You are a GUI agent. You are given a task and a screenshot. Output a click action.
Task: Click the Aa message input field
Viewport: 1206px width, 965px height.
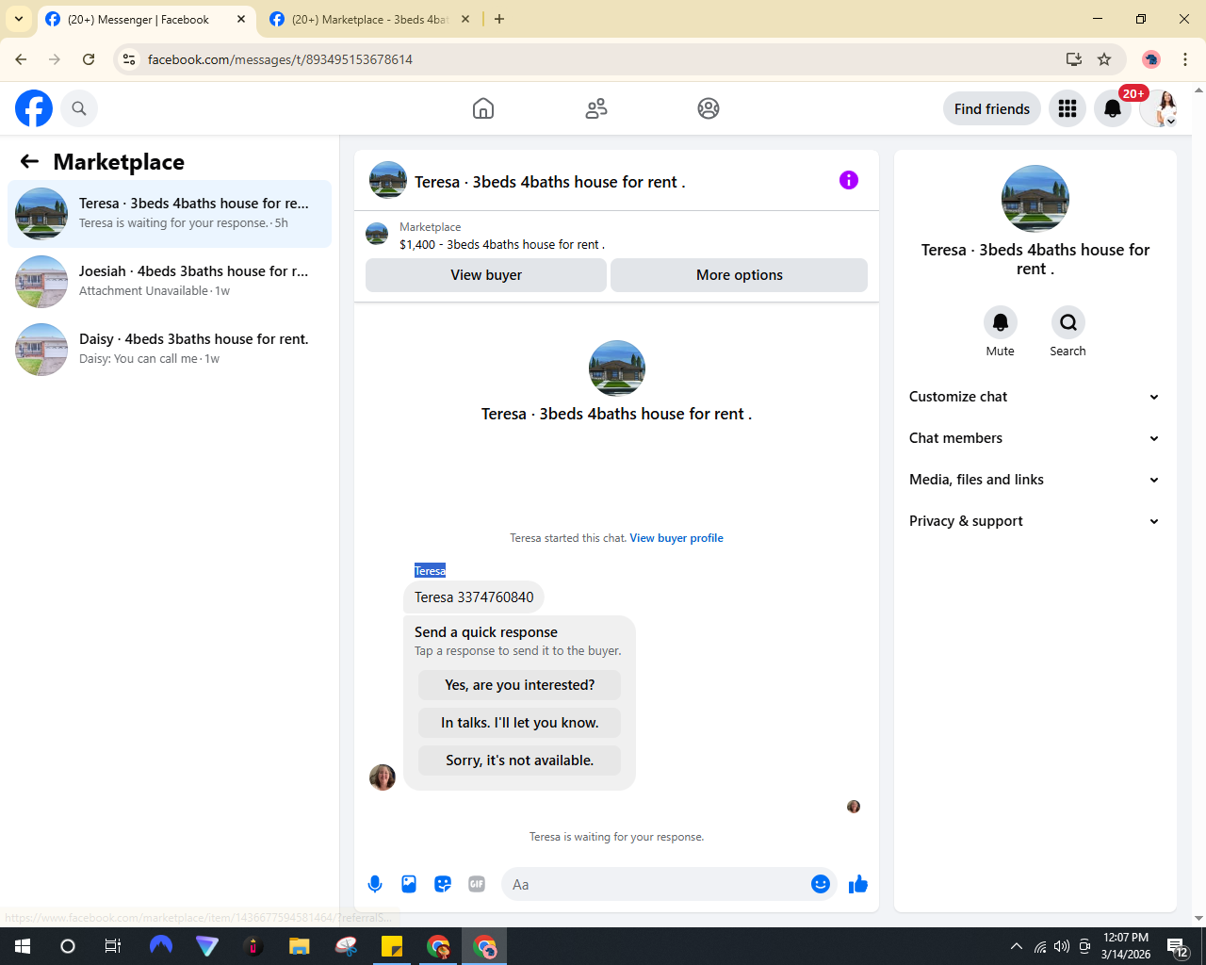tap(658, 884)
